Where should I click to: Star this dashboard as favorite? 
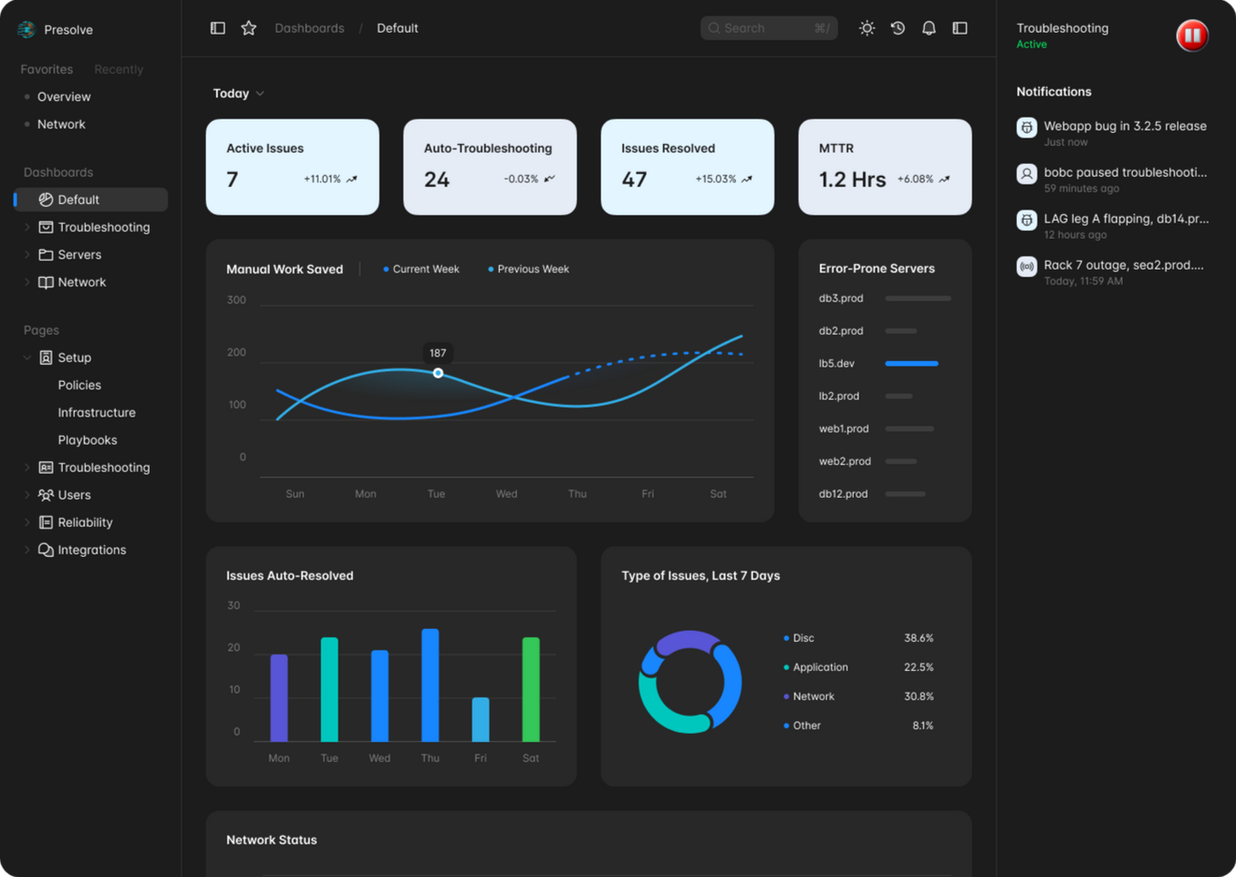click(x=248, y=28)
